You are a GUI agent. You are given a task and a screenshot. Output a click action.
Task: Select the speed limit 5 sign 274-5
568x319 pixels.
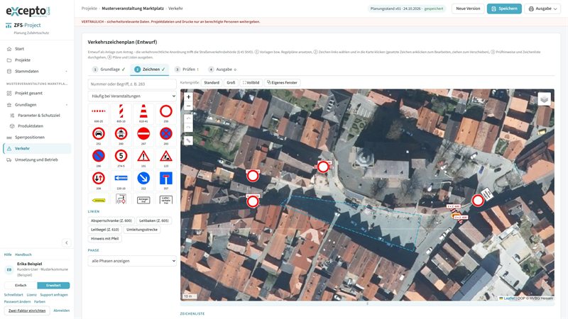click(x=121, y=158)
